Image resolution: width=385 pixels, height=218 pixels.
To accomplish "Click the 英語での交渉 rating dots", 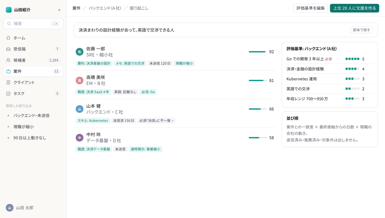I will click(352, 89).
